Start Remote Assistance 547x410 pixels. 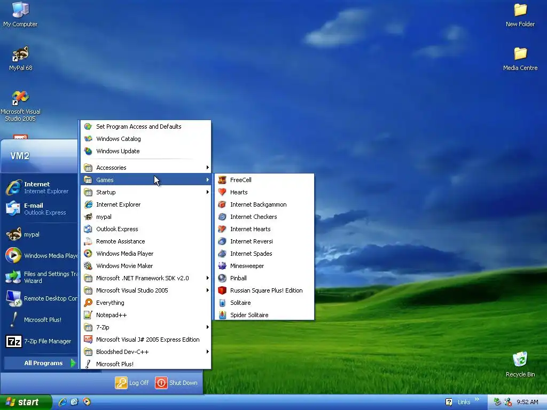(x=146, y=241)
